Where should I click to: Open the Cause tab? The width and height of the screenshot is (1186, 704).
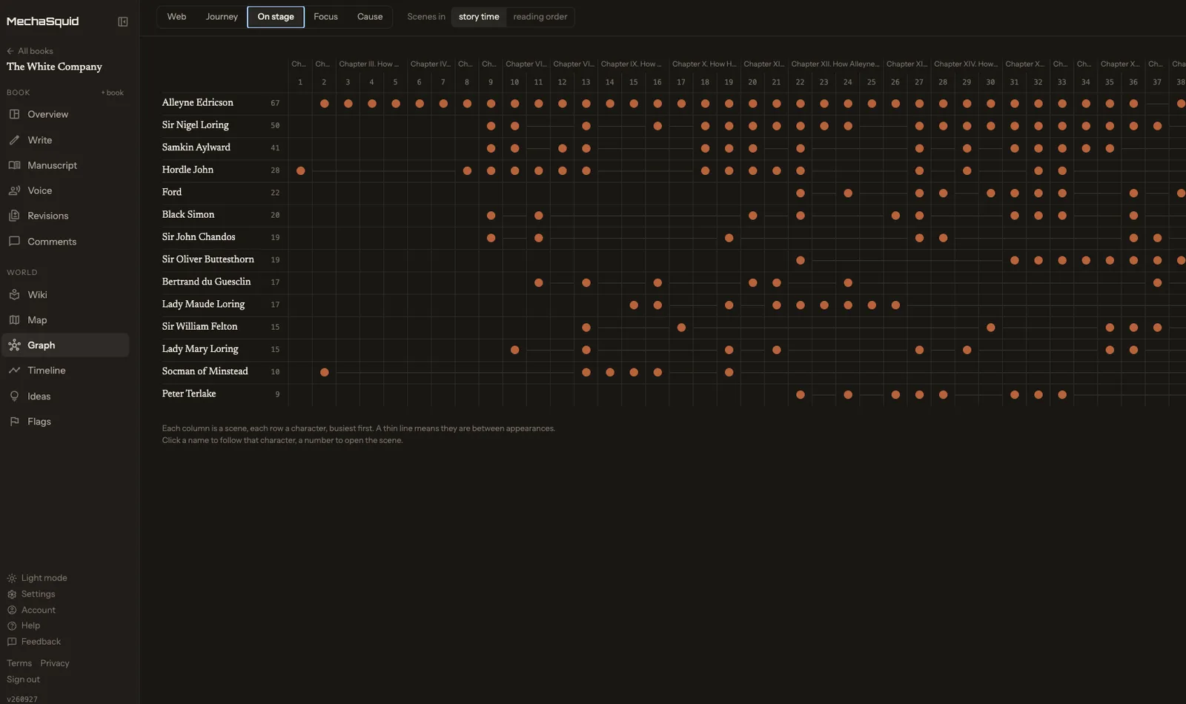[370, 17]
